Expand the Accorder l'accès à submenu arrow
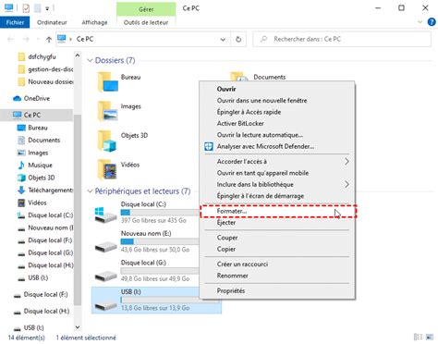This screenshot has width=438, height=344. (x=347, y=162)
